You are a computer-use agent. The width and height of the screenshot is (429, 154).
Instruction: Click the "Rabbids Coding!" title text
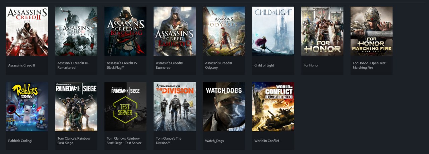pyautogui.click(x=20, y=141)
